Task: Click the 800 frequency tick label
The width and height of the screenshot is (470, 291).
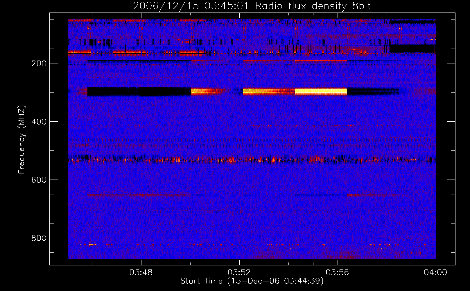Action: point(39,238)
